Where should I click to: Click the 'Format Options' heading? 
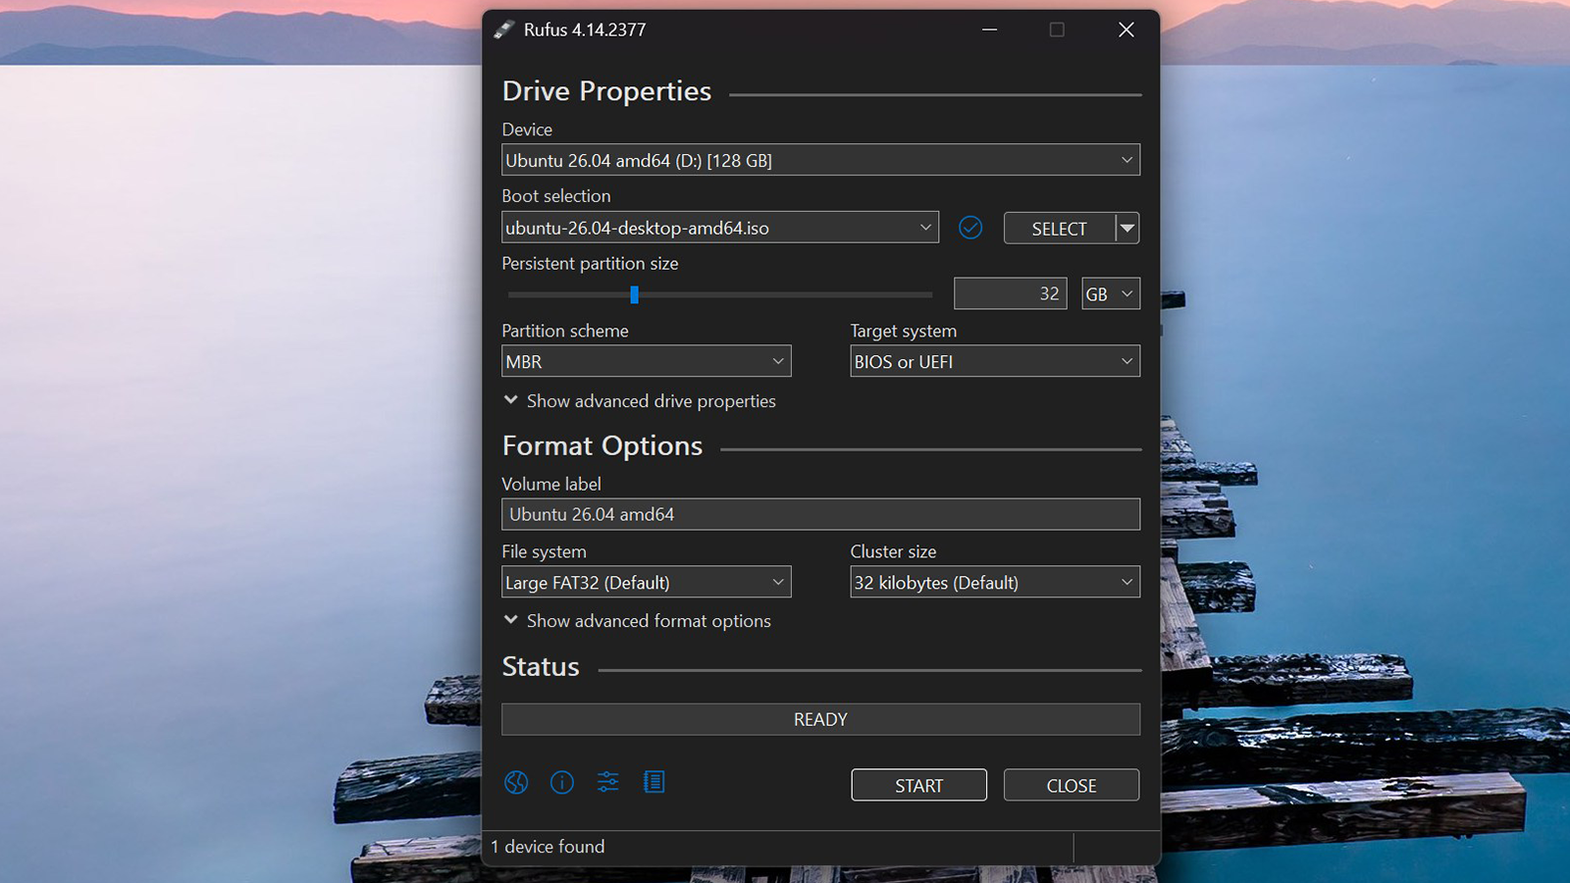tap(602, 446)
